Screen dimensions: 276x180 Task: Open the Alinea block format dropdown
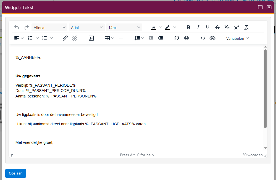pos(49,27)
